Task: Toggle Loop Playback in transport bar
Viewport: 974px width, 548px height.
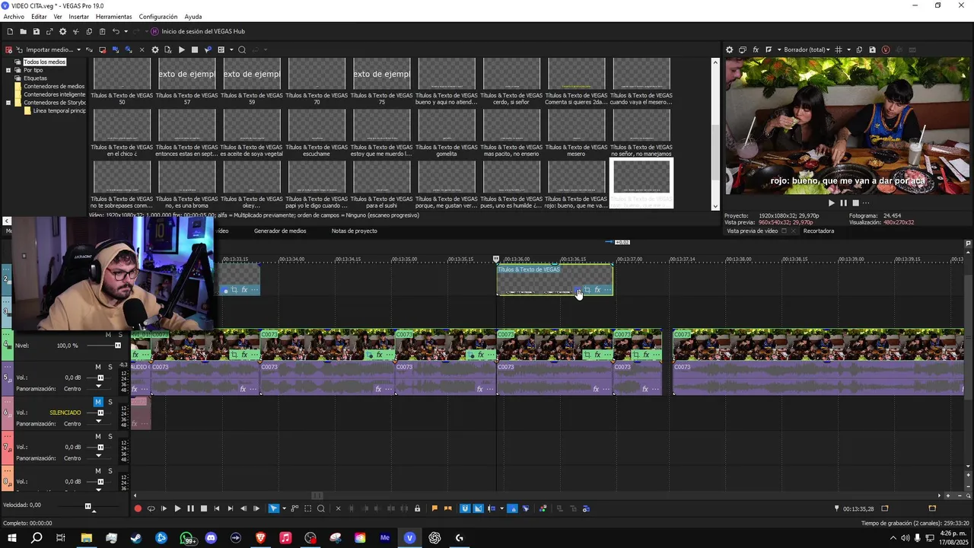Action: (151, 508)
